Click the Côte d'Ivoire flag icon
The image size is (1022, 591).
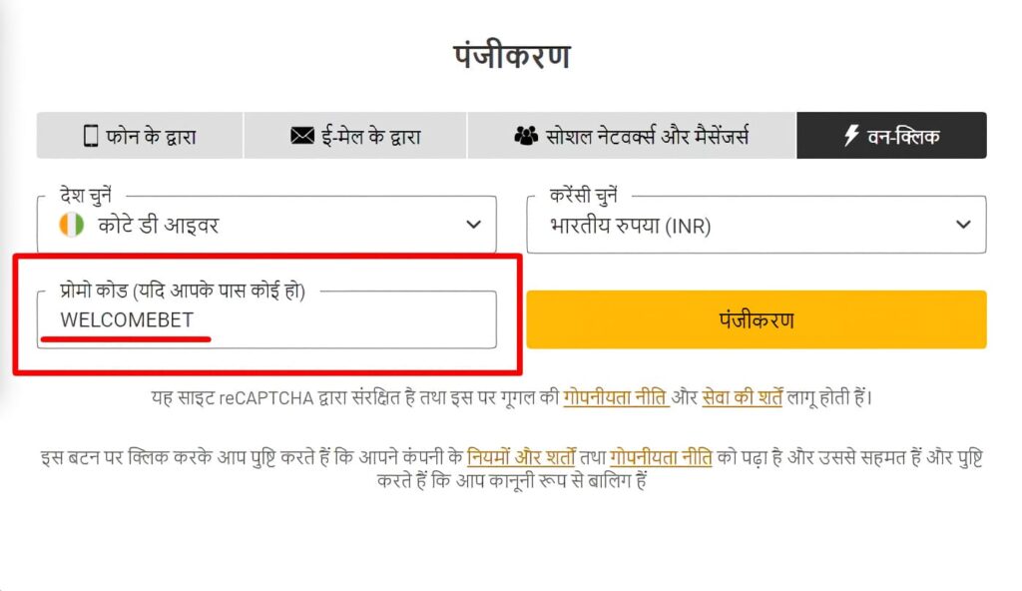(72, 225)
